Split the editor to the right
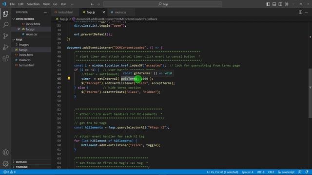 300,12
